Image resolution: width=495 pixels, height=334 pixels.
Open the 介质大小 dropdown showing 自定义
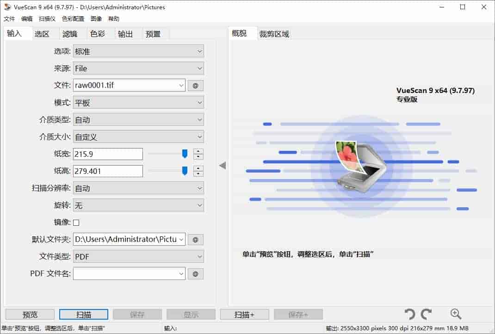click(x=138, y=137)
